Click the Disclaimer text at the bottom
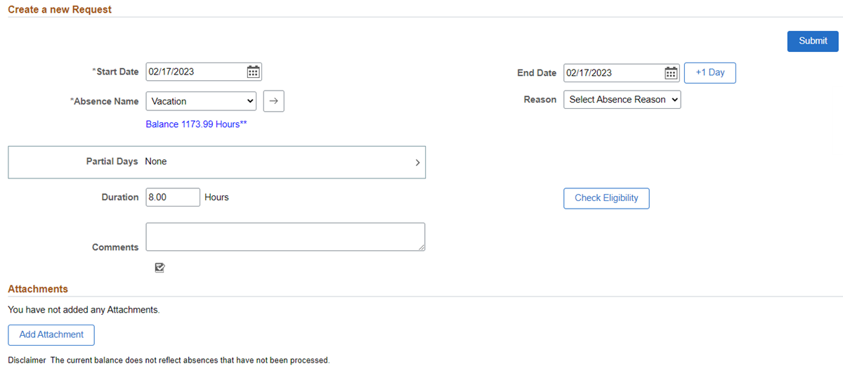843x371 pixels. 169,360
